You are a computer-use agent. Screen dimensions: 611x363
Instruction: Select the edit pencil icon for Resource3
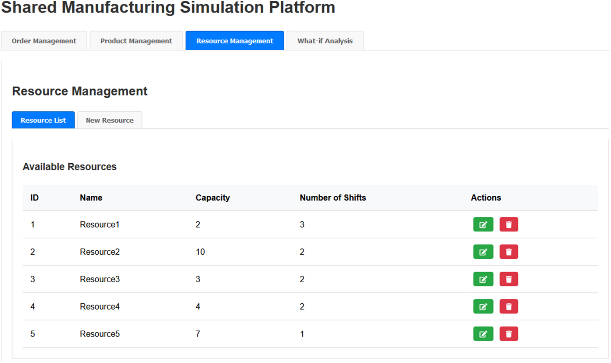click(x=483, y=279)
